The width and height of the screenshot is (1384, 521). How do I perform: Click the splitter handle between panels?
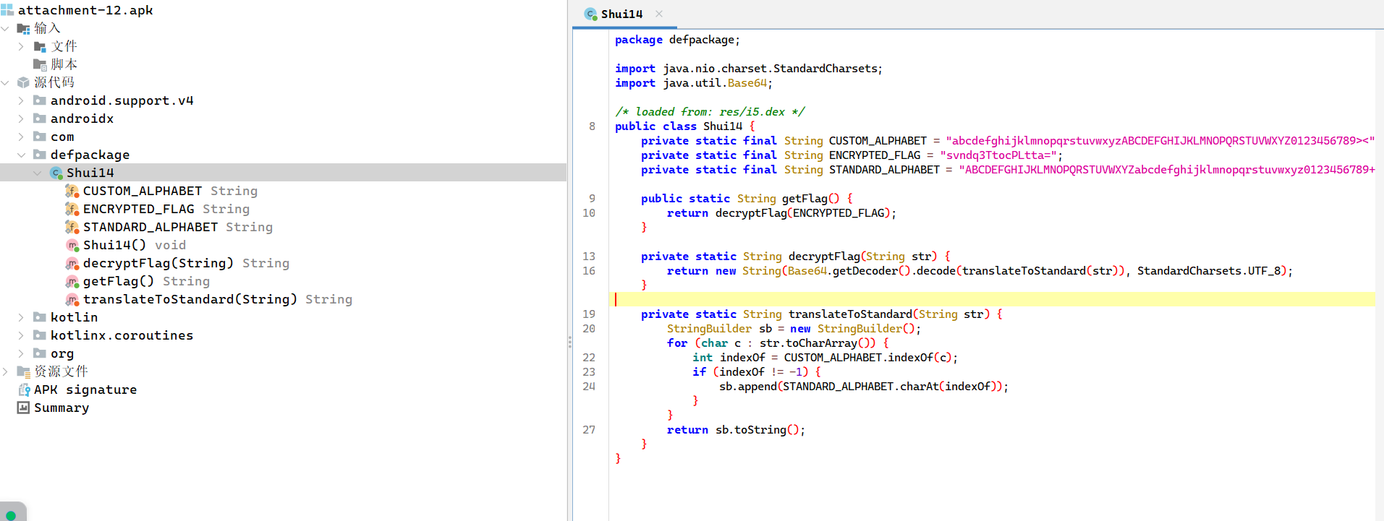[x=569, y=343]
